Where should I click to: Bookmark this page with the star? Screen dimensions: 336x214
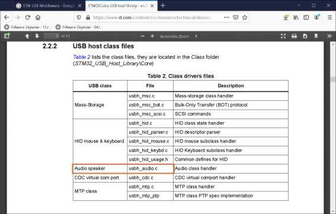245,17
